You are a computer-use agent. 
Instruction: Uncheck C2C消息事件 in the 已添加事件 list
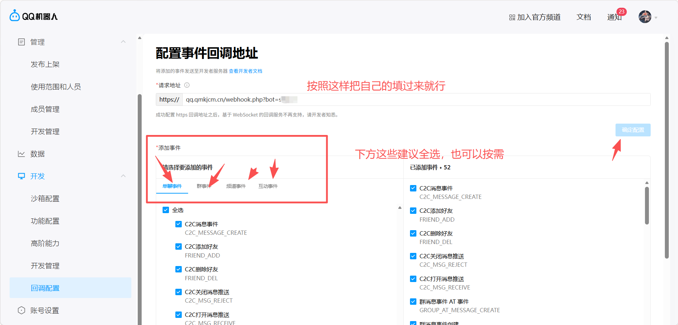[413, 188]
